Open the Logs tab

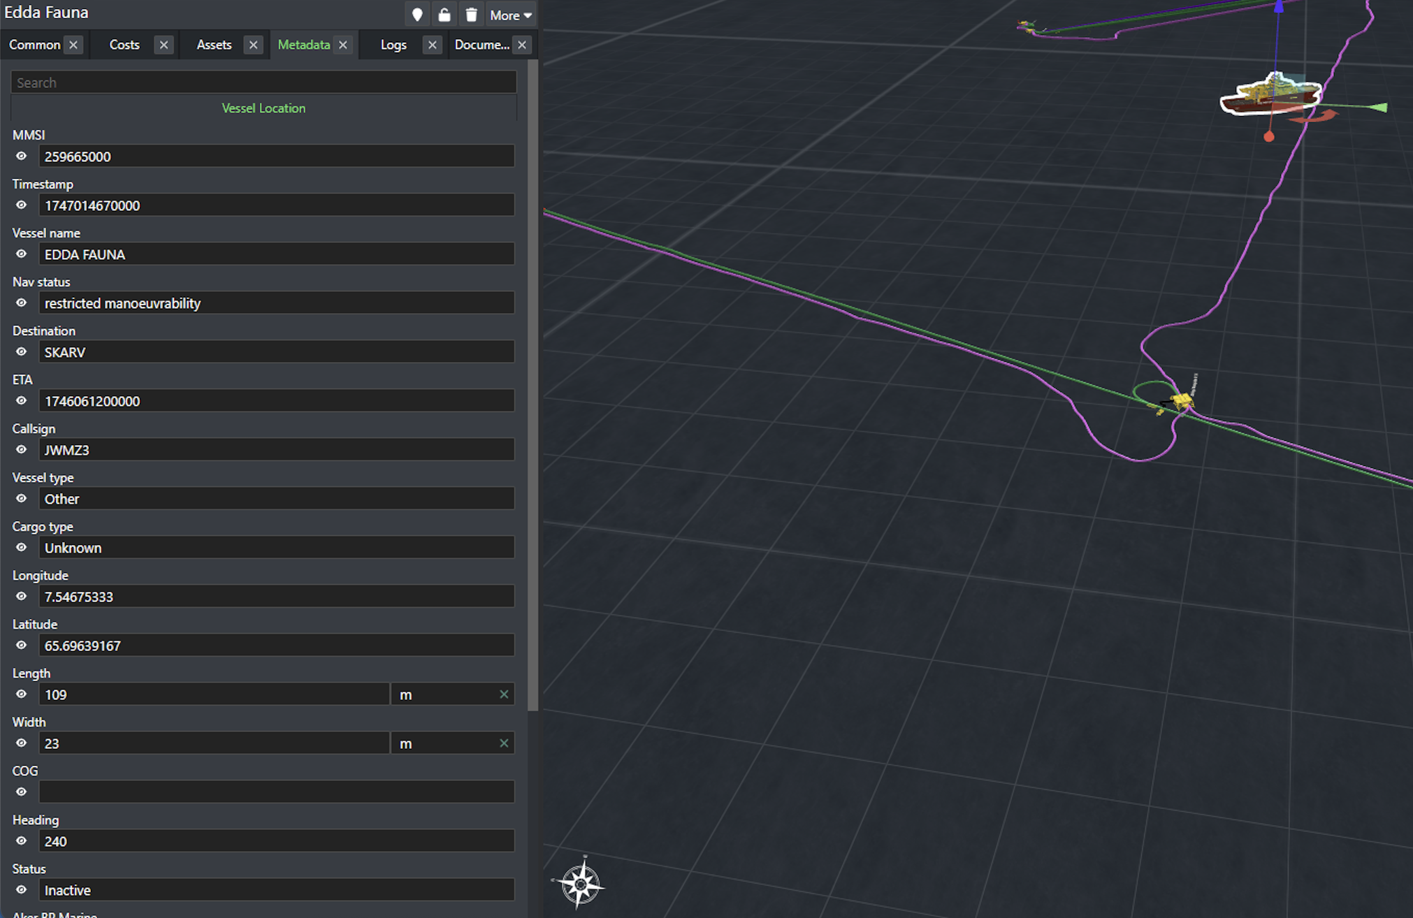tap(393, 45)
